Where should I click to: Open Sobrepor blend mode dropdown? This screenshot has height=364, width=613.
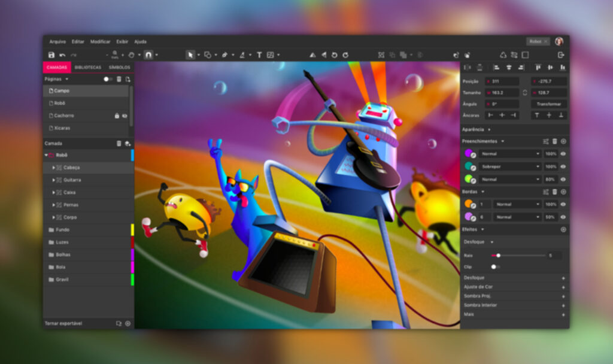tap(510, 166)
